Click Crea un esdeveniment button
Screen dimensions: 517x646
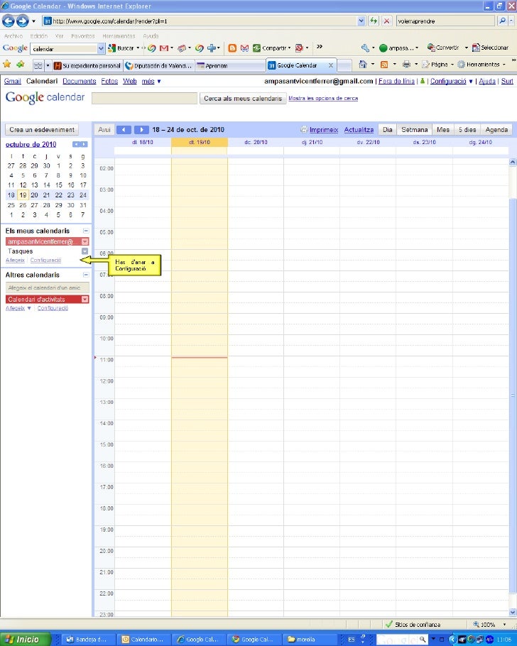coord(42,130)
